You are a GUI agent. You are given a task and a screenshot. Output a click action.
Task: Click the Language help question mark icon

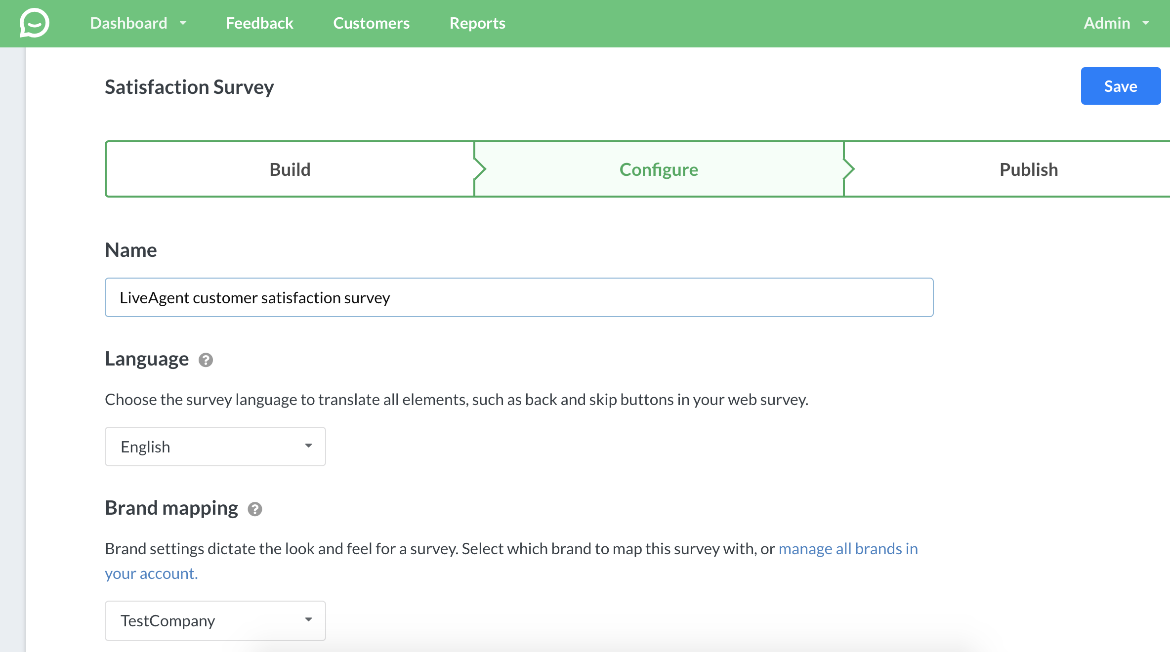(x=206, y=360)
